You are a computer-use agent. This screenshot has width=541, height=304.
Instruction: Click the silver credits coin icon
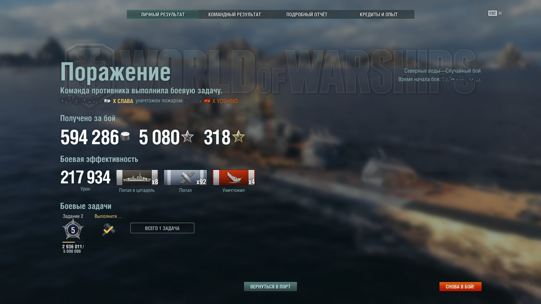pos(125,136)
